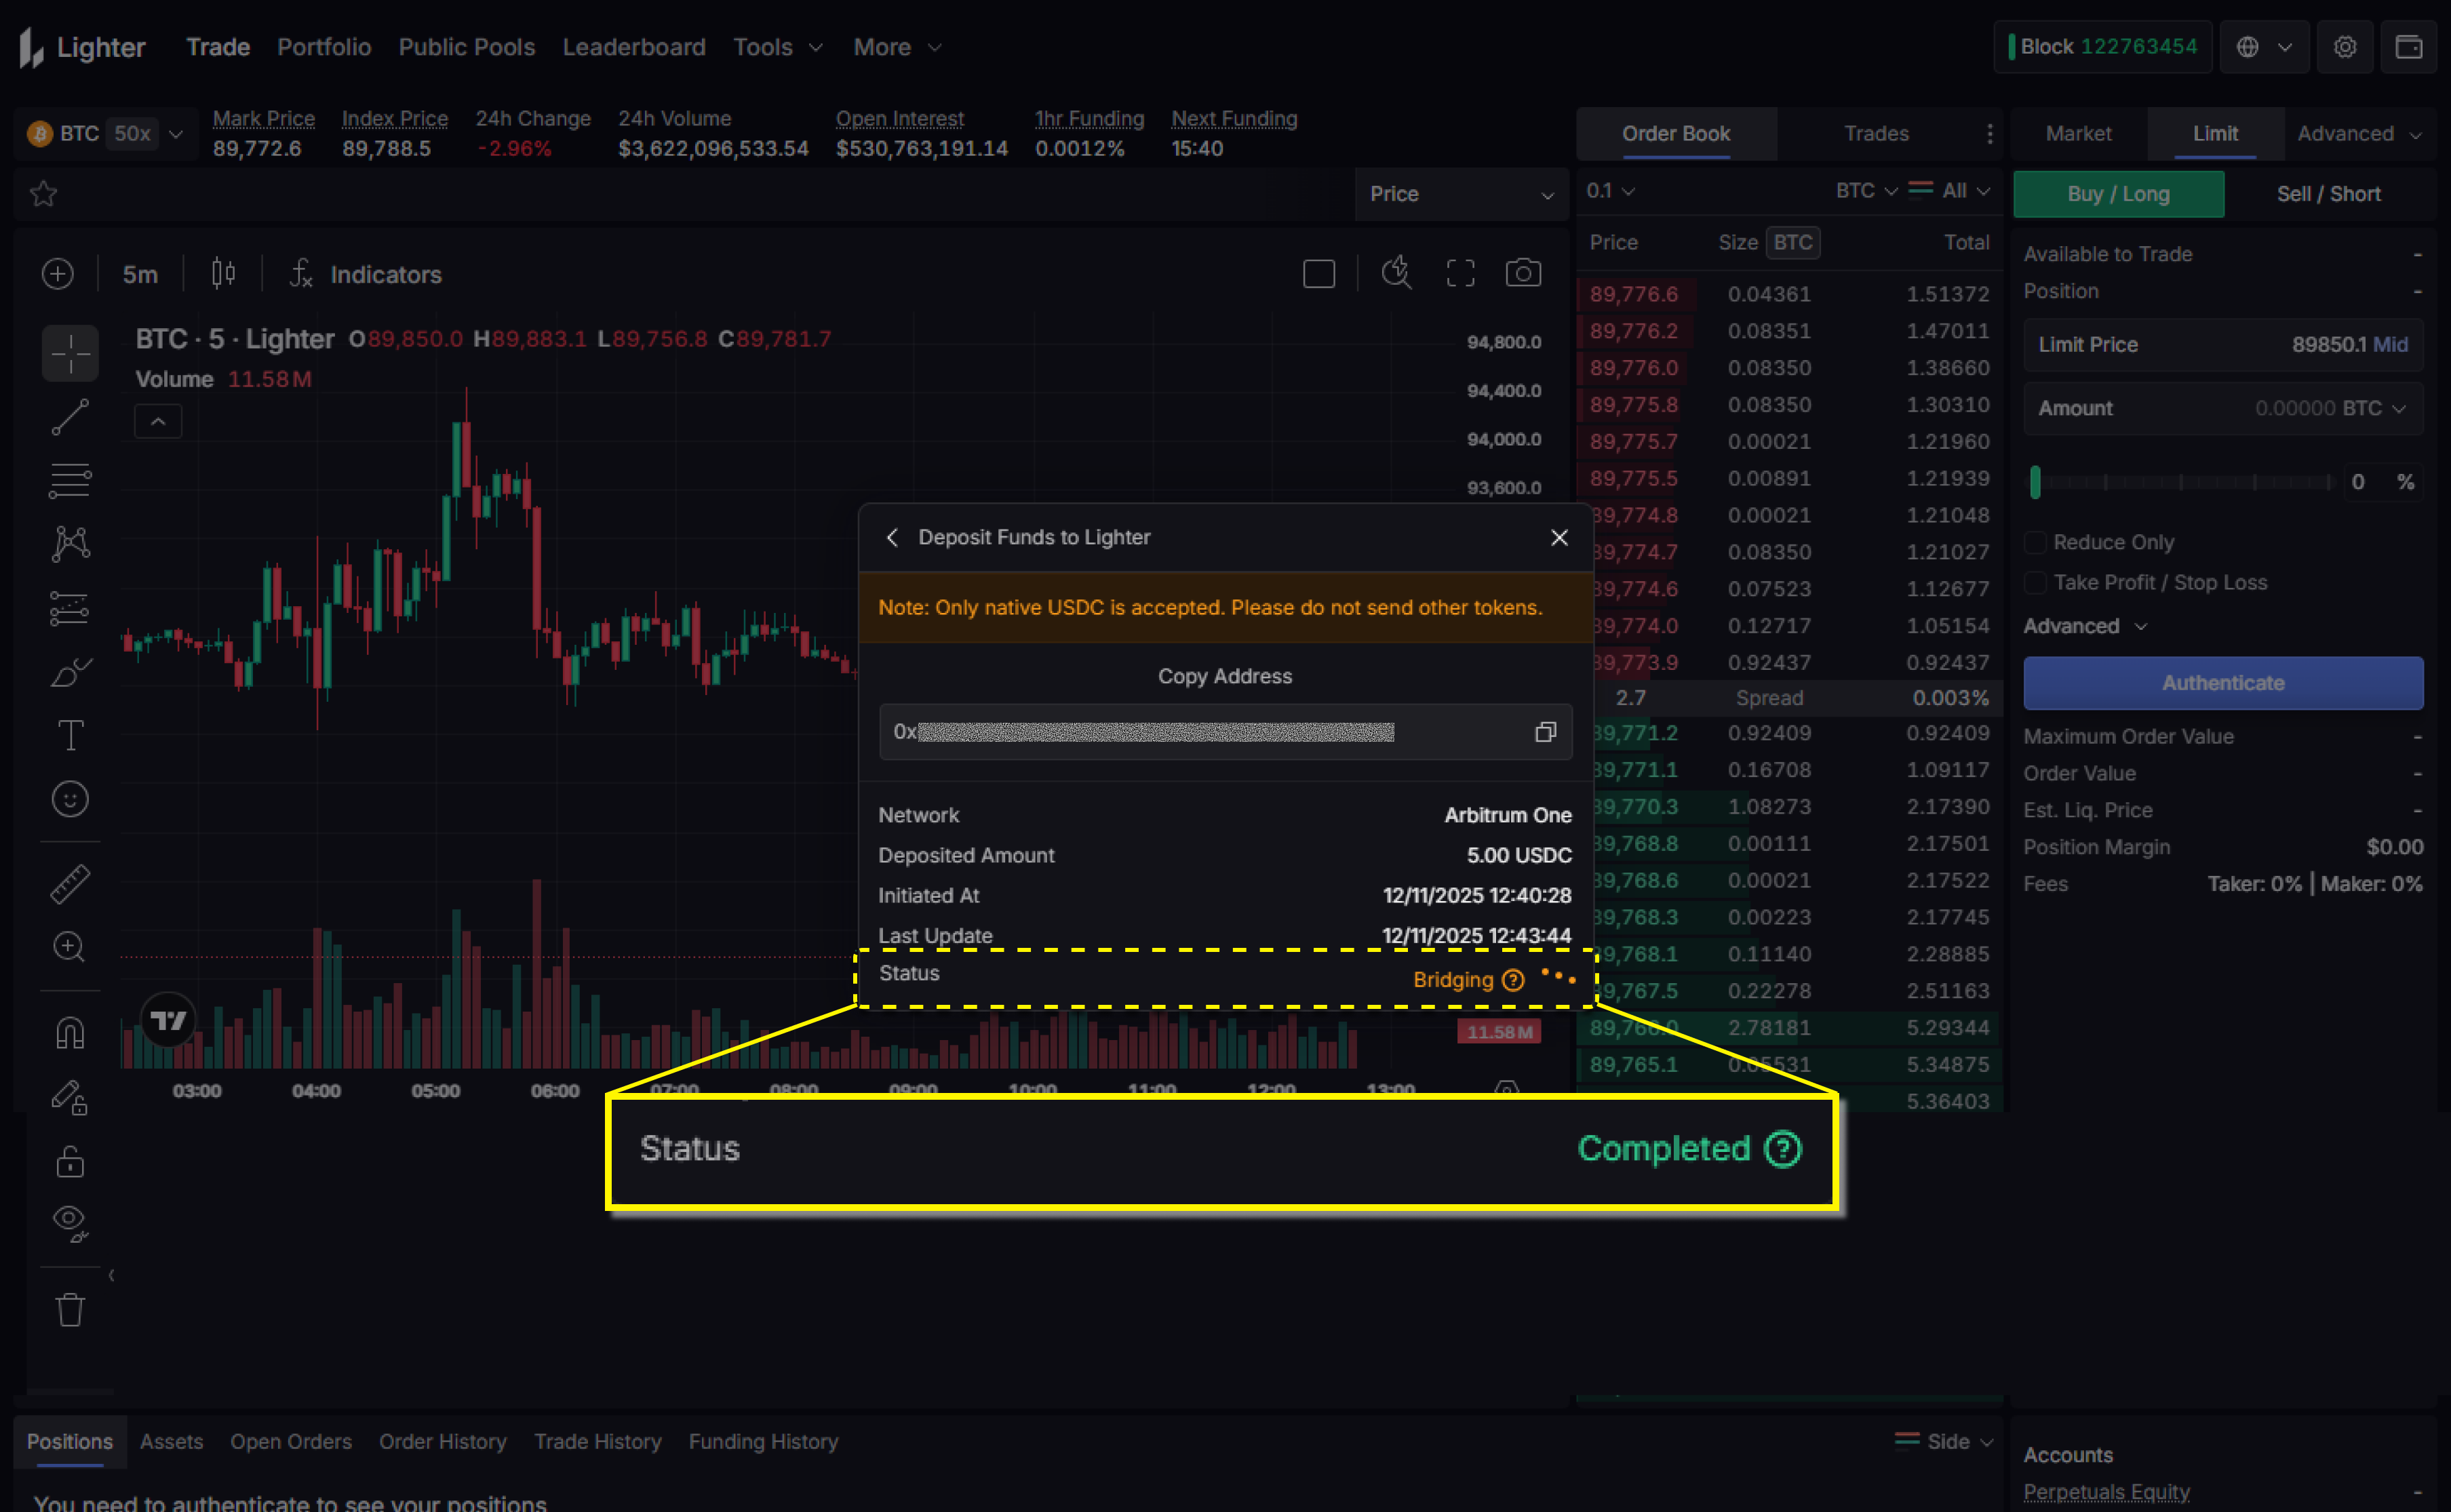Click the Authenticate button
Screen dimensions: 2451x1512
[x=2223, y=683]
